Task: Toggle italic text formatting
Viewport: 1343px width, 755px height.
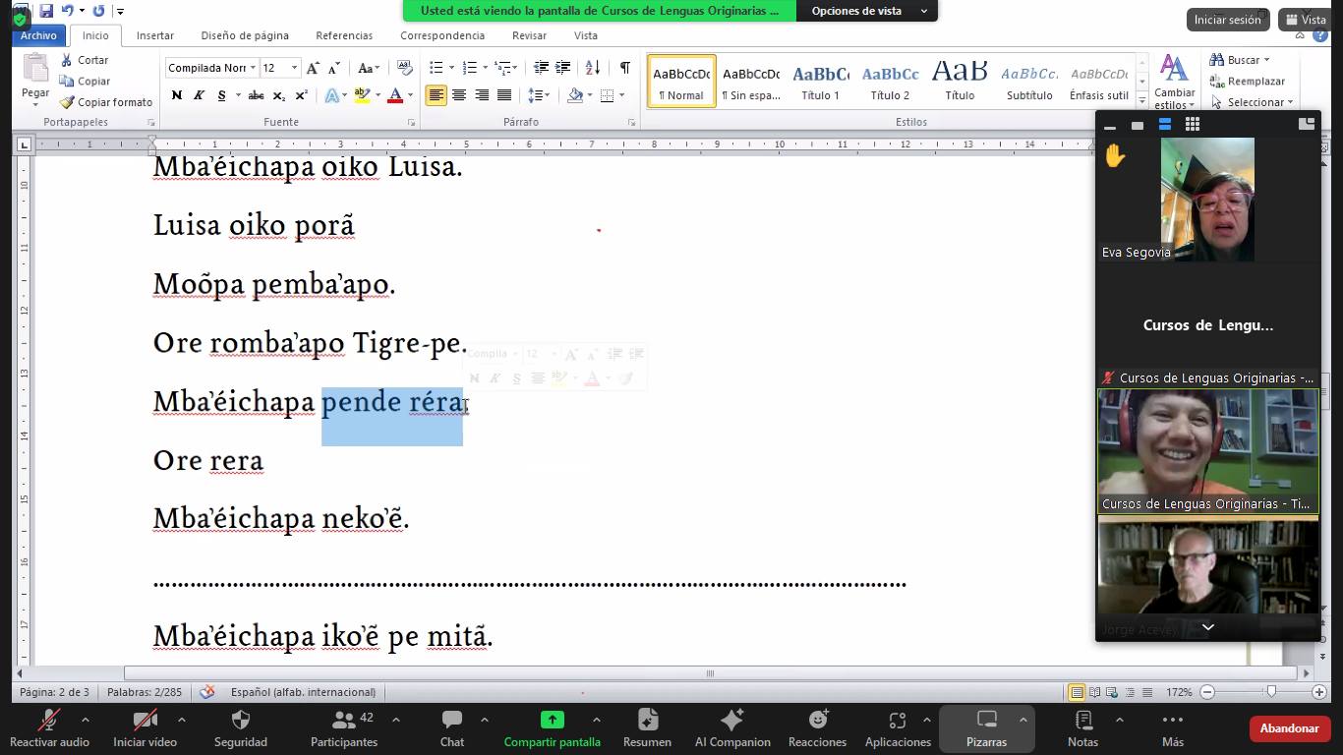Action: (x=199, y=95)
